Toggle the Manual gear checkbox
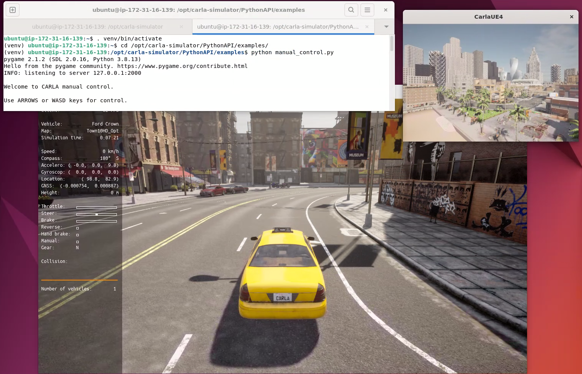The width and height of the screenshot is (582, 374). tap(78, 242)
